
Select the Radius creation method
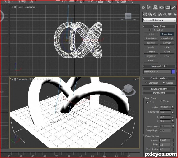(x=164, y=83)
